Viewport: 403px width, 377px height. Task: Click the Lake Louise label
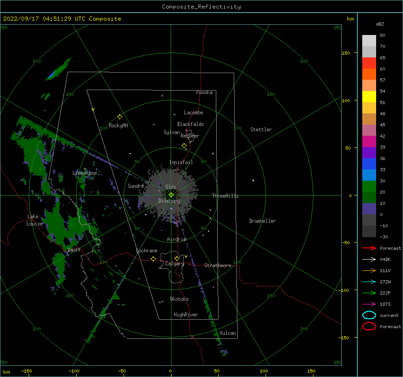(x=34, y=220)
